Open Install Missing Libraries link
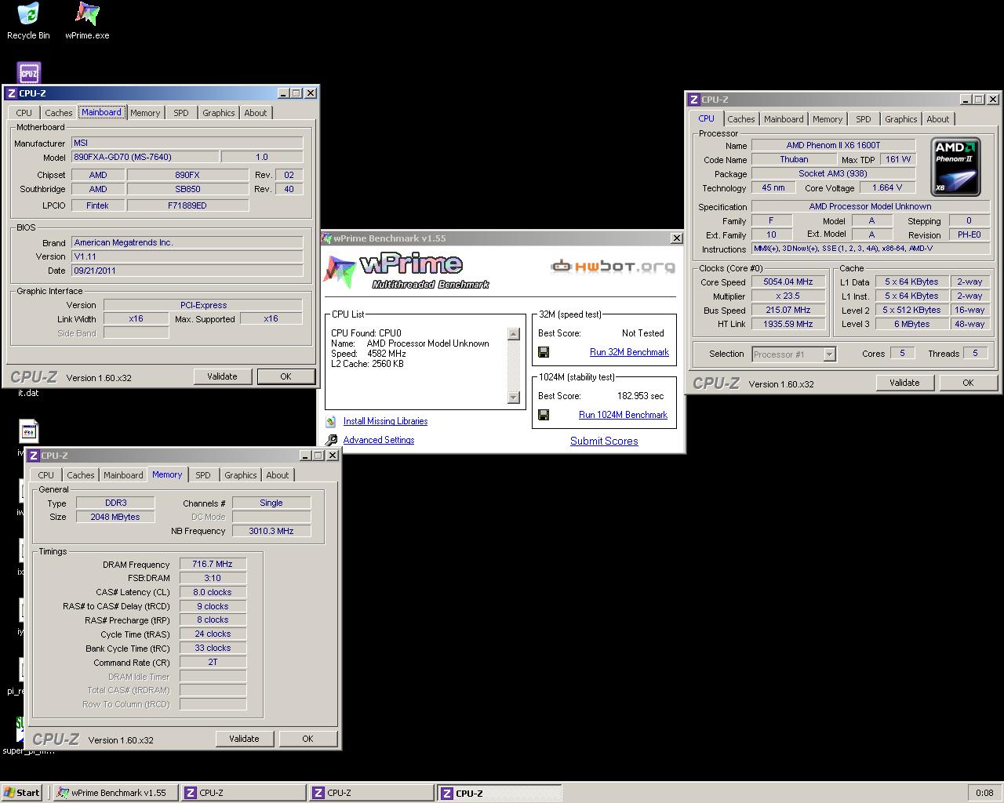1004x803 pixels. [x=385, y=421]
